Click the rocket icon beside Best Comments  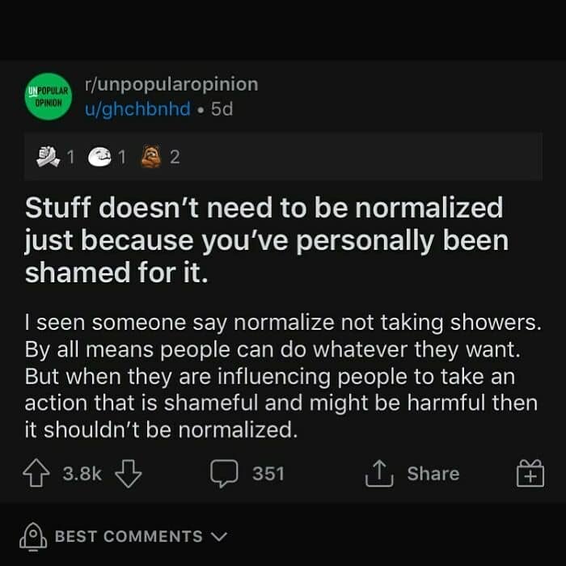pyautogui.click(x=33, y=537)
